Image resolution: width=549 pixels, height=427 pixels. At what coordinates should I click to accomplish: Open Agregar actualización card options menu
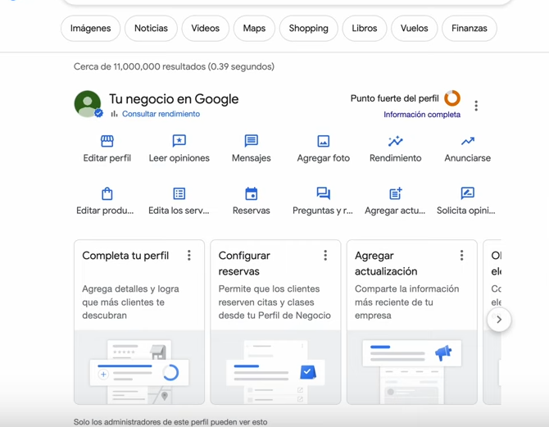coord(461,256)
